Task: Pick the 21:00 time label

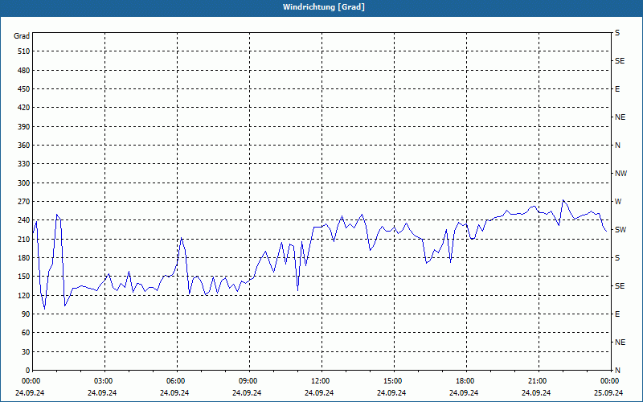Action: coord(537,381)
